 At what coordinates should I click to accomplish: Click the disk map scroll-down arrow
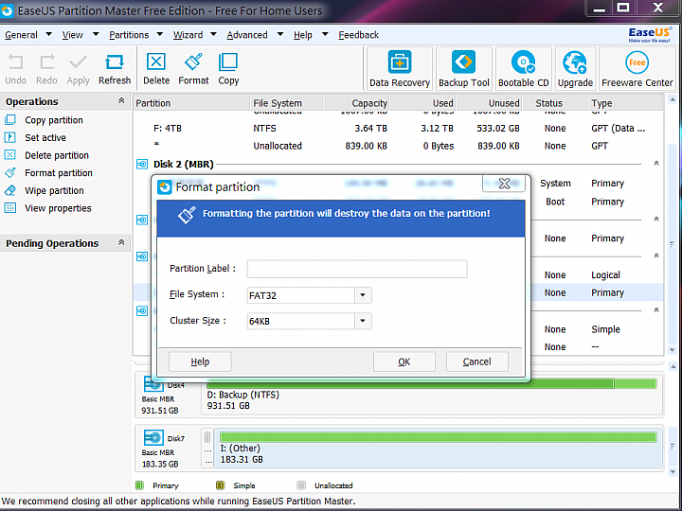673,472
